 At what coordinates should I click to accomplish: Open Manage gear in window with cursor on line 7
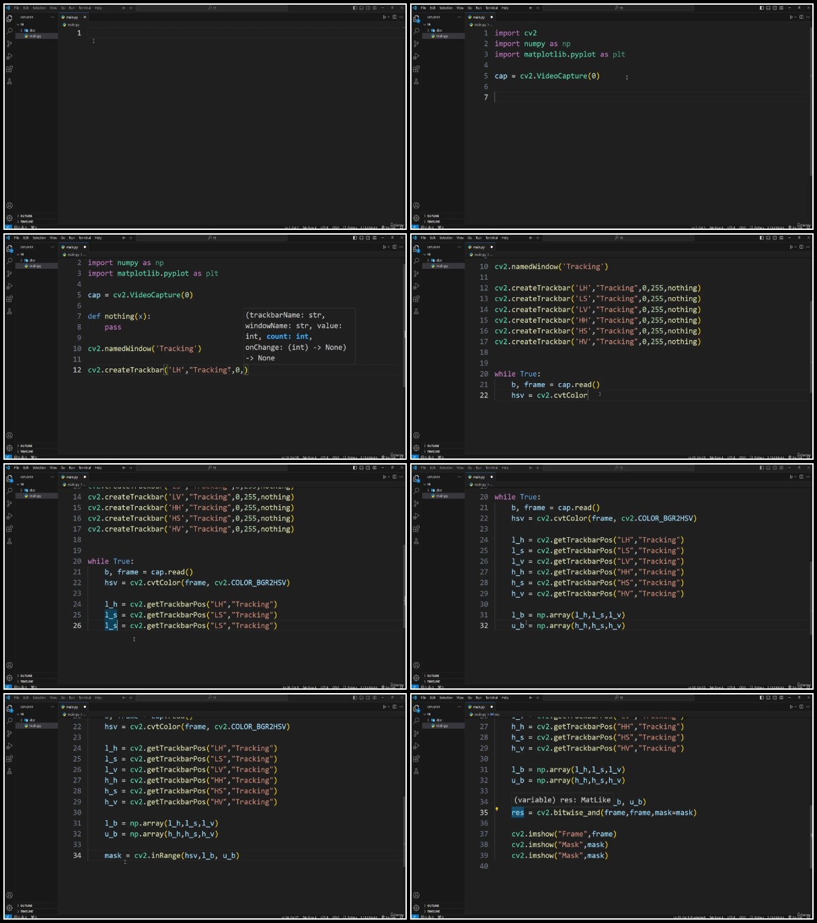pos(416,218)
